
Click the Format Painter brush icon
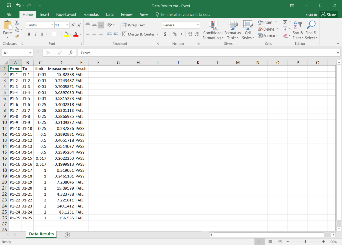click(x=17, y=36)
